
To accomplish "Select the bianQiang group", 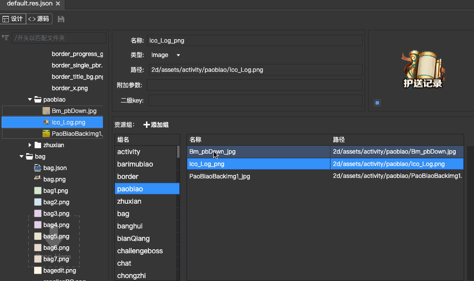I will [x=145, y=238].
